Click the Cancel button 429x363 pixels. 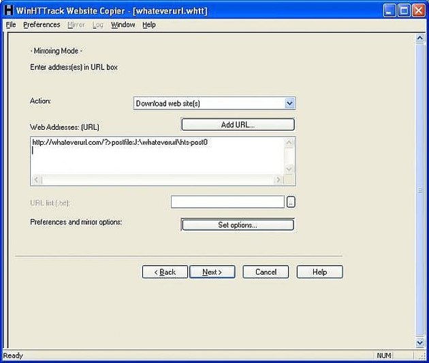coord(266,272)
